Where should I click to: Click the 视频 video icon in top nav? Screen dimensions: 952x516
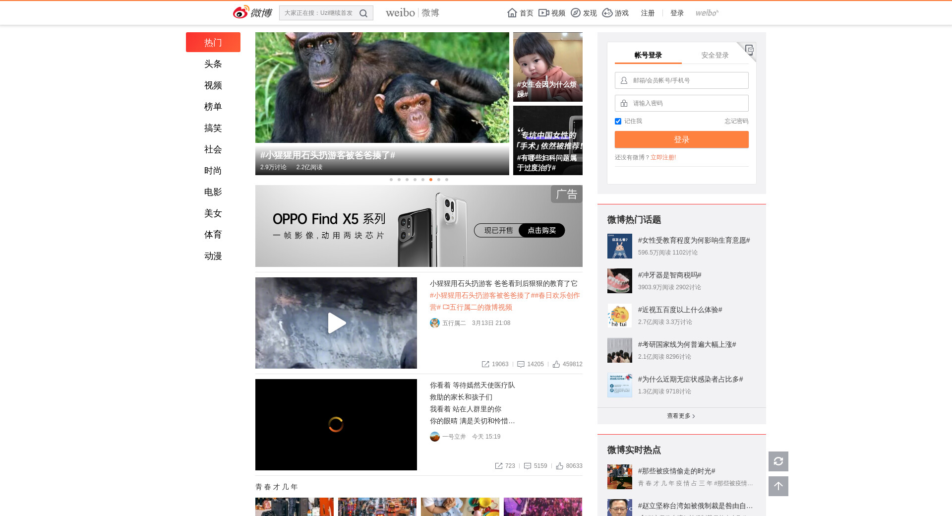pos(544,13)
